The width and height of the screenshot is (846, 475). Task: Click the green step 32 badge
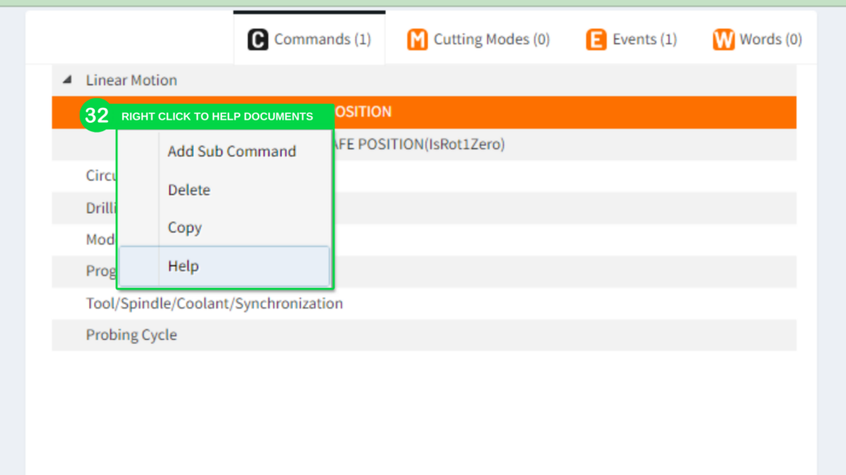tap(97, 116)
